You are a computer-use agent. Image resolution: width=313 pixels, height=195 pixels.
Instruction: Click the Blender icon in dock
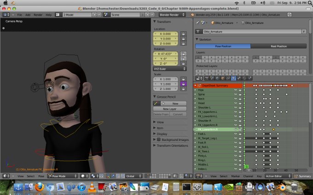click(282, 187)
